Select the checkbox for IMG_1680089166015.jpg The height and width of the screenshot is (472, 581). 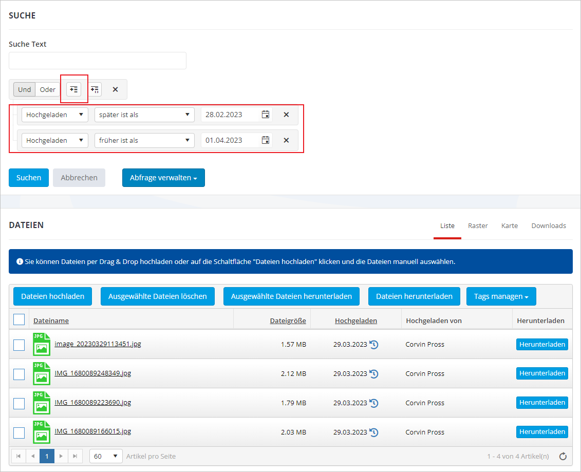19,432
